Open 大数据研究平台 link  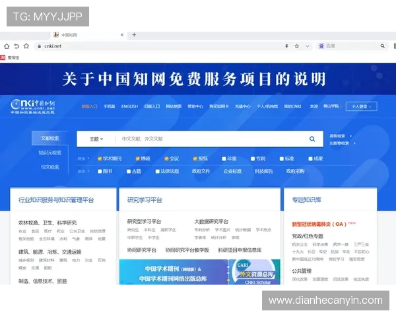211,222
